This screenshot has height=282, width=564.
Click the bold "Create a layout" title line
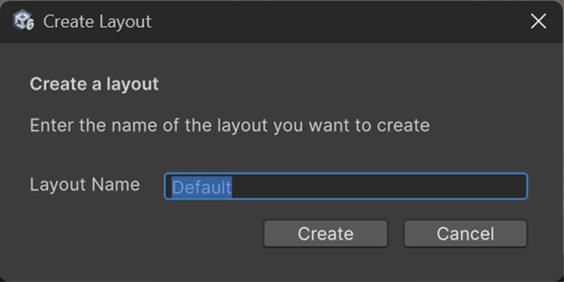click(x=94, y=84)
